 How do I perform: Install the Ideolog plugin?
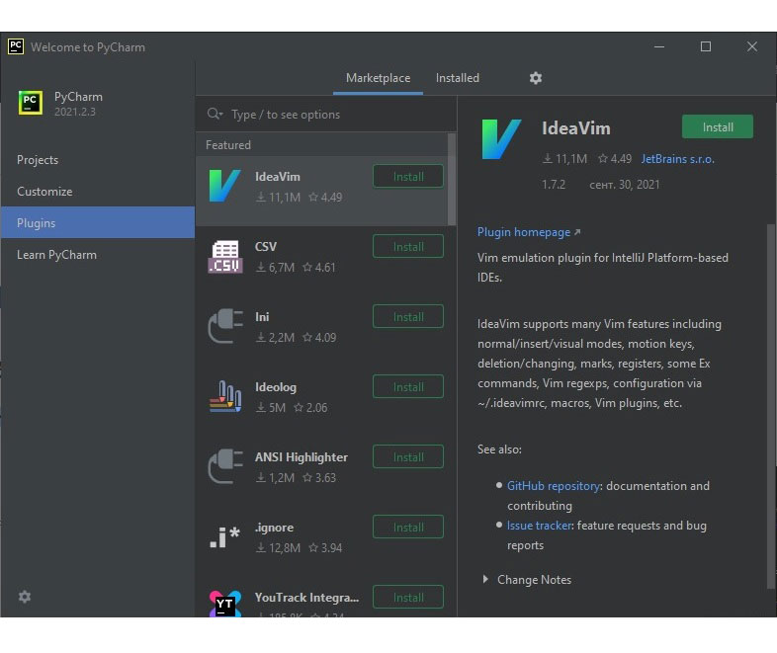pos(408,387)
